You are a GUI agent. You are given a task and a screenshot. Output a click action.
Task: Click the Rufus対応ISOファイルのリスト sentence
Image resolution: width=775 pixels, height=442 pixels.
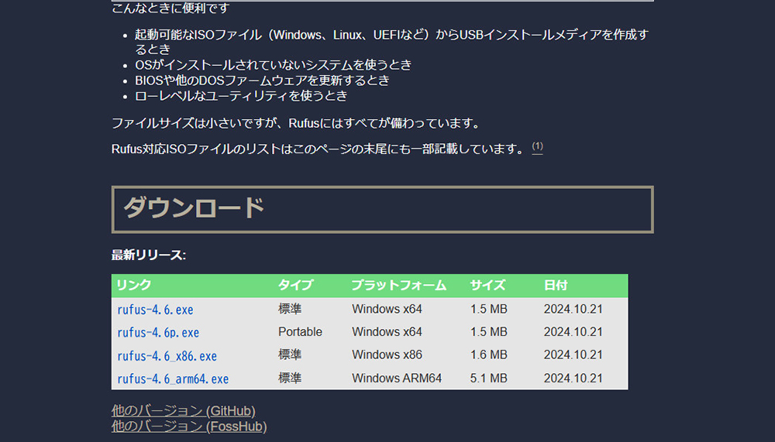pos(319,149)
